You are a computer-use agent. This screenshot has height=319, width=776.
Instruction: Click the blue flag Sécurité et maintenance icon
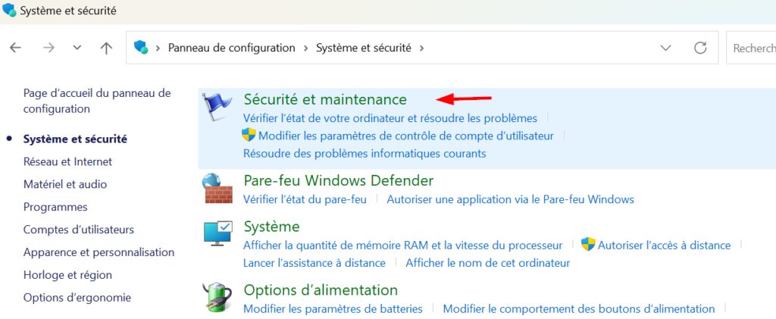pyautogui.click(x=217, y=106)
